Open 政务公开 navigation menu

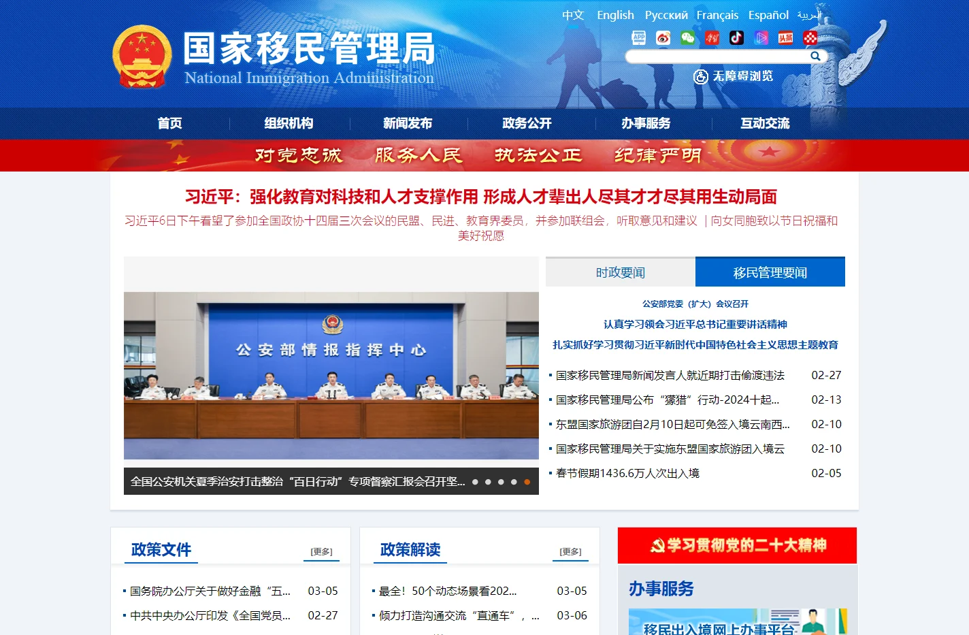(x=527, y=123)
